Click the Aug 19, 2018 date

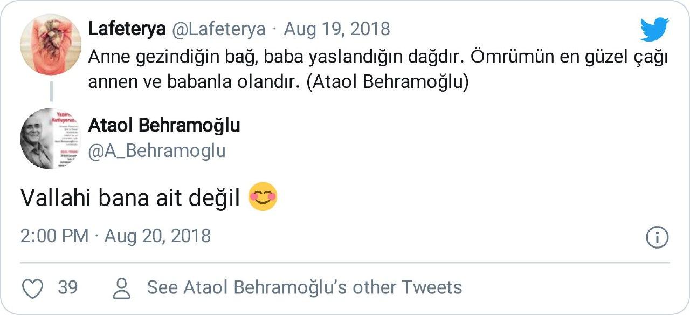click(x=337, y=29)
